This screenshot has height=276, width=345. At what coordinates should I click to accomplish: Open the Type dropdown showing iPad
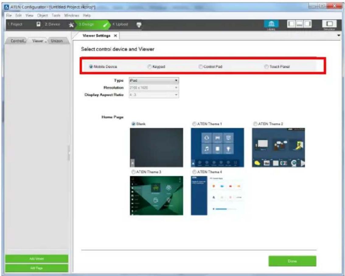[x=154, y=81]
